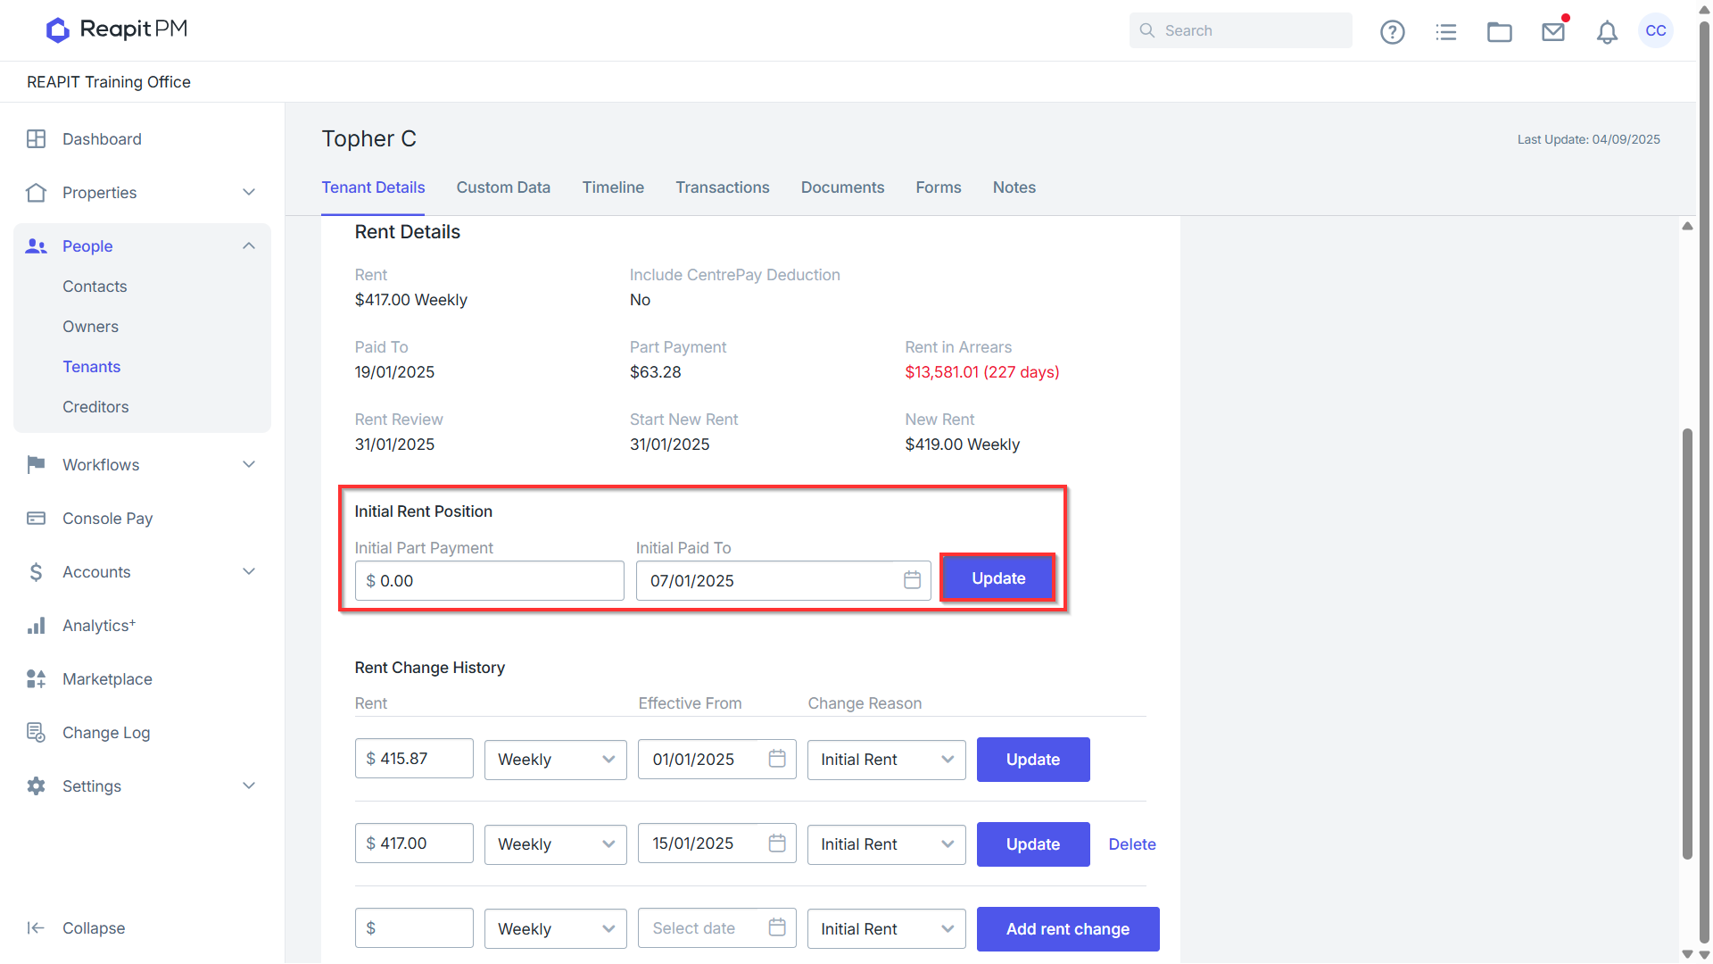The height and width of the screenshot is (964, 1713).
Task: Open change reason dropdown for $415.87 rent
Action: (887, 760)
